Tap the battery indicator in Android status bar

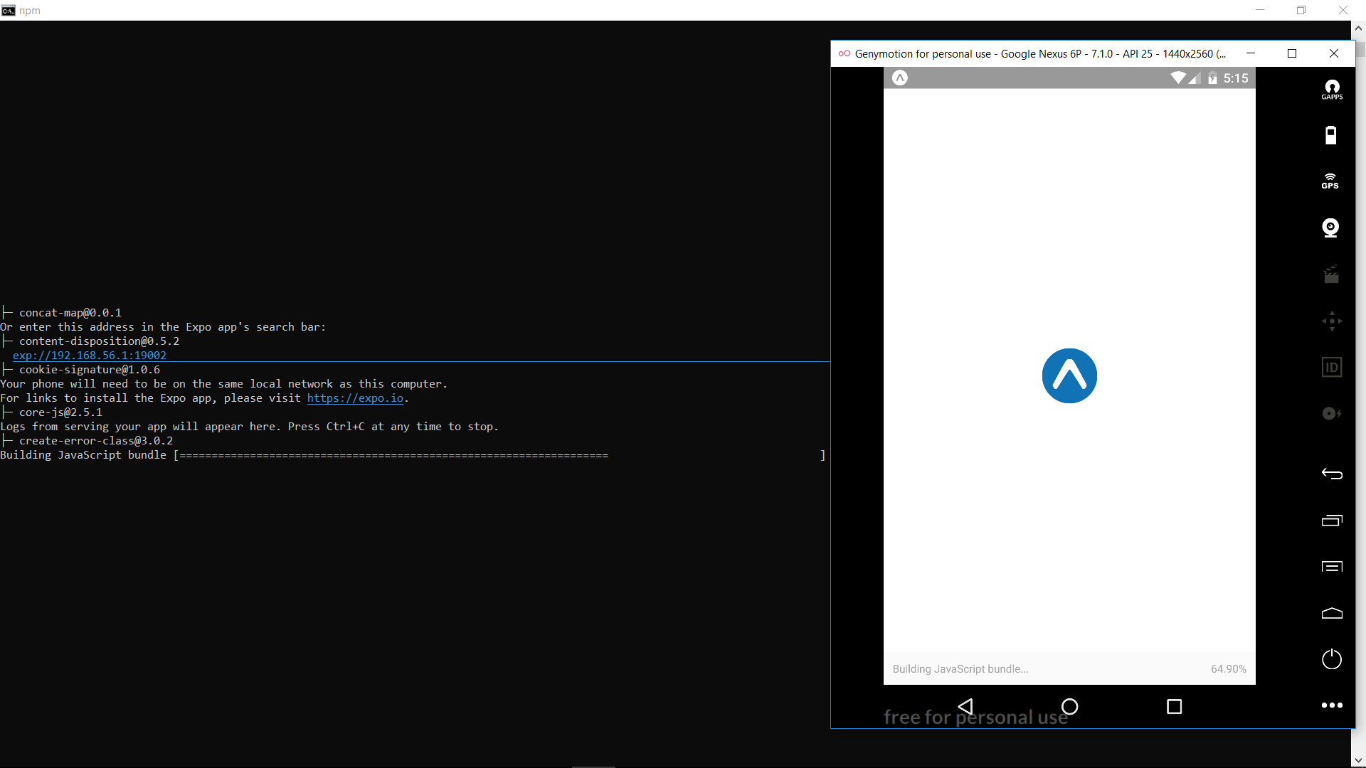pyautogui.click(x=1212, y=78)
